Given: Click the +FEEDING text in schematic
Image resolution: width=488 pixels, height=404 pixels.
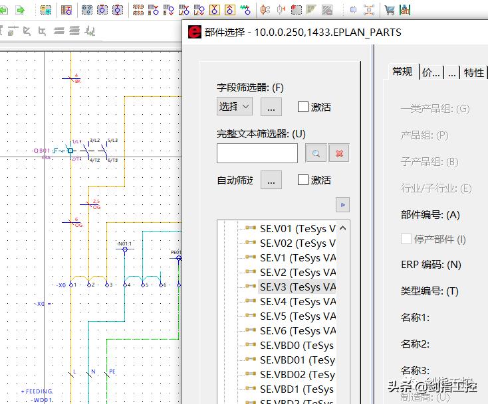Looking at the screenshot, I should [x=37, y=391].
